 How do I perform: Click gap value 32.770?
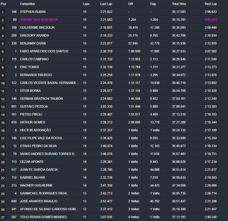click(x=155, y=43)
